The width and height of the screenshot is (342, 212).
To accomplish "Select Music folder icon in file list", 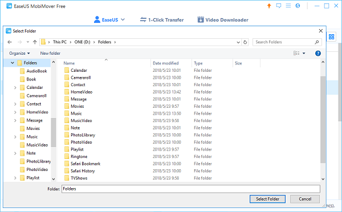I will coord(67,113).
